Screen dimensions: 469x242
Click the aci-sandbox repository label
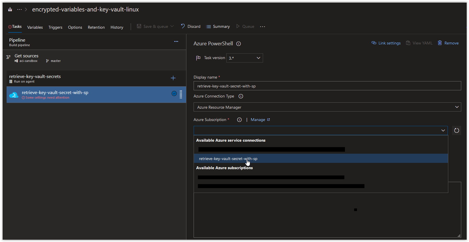[x=26, y=61]
